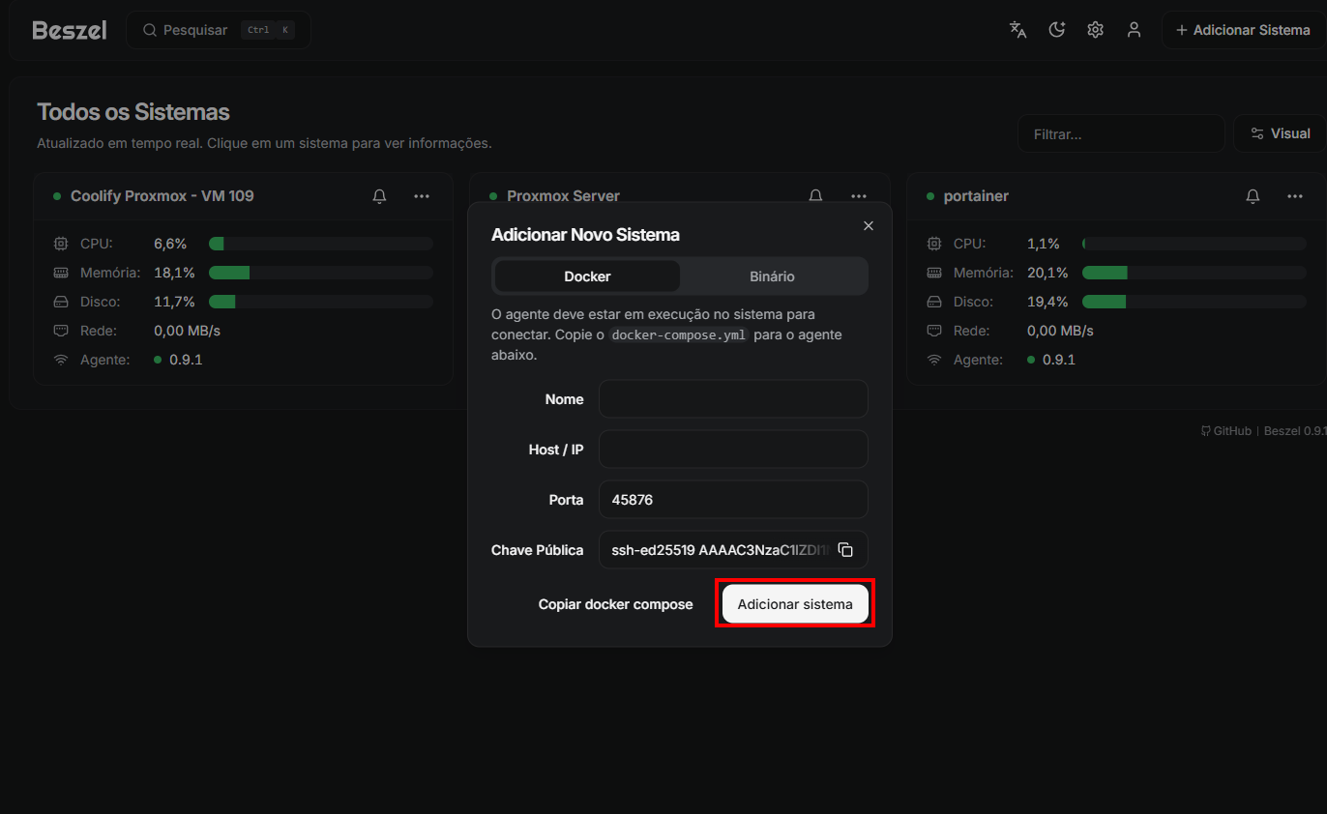Copy the Chave Pública using the copy icon
This screenshot has width=1327, height=814.
[x=845, y=549]
